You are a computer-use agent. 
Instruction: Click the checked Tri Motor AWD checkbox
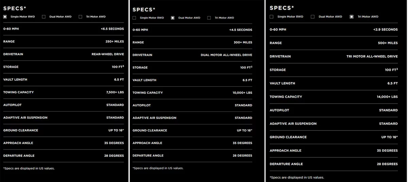pyautogui.click(x=352, y=17)
